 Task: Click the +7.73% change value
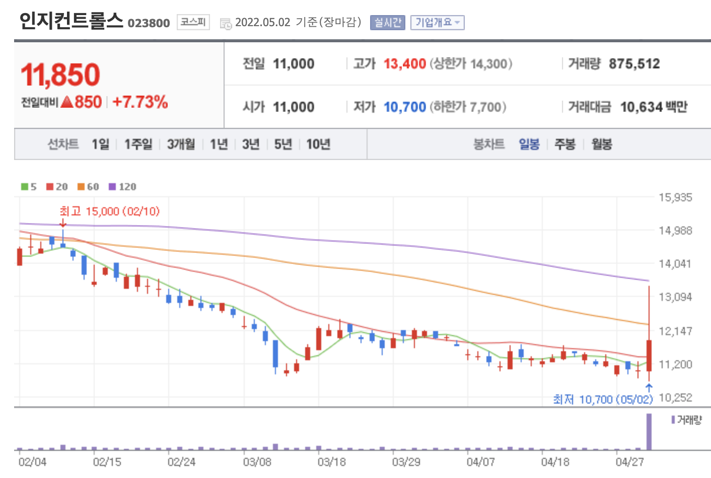pos(140,102)
